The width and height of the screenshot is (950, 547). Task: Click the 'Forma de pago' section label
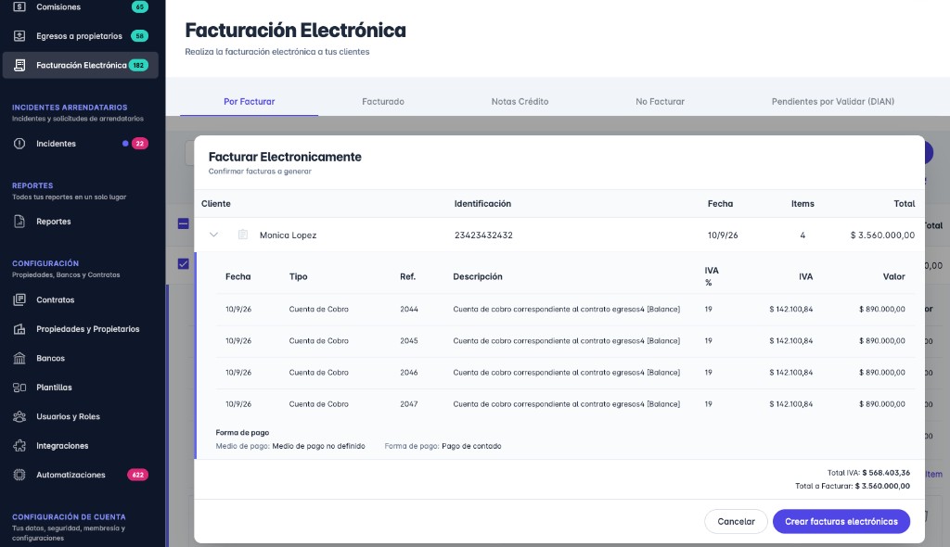242,433
